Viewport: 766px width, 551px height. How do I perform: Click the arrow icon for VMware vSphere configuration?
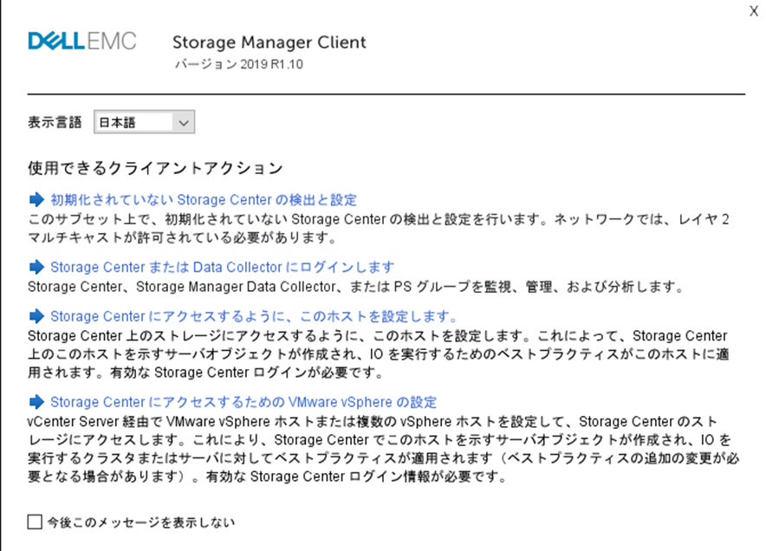[37, 401]
